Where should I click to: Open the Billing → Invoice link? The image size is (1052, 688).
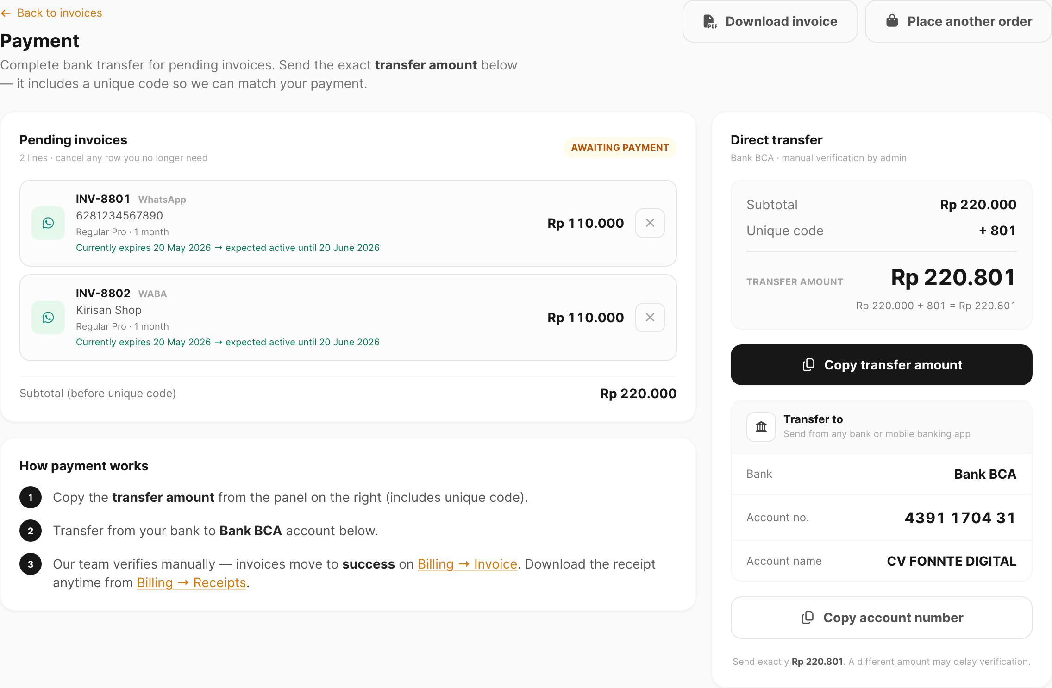click(467, 564)
